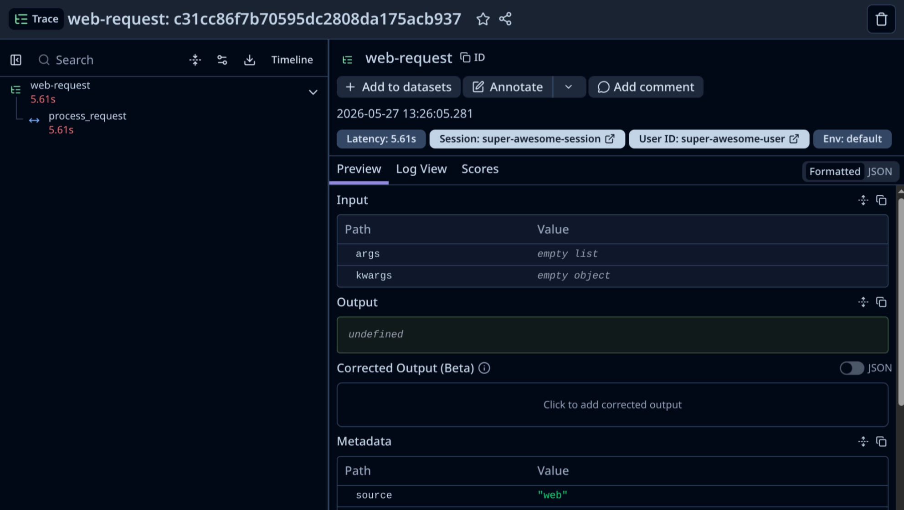Viewport: 904px width, 510px height.
Task: Expand Metadata section fold icon
Action: click(863, 441)
